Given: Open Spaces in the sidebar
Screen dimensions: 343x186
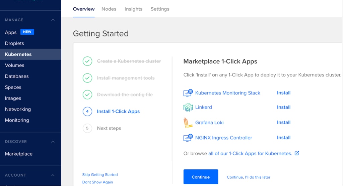Looking at the screenshot, I should tap(13, 87).
